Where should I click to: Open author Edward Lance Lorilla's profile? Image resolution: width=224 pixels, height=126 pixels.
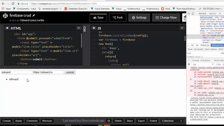(32, 20)
